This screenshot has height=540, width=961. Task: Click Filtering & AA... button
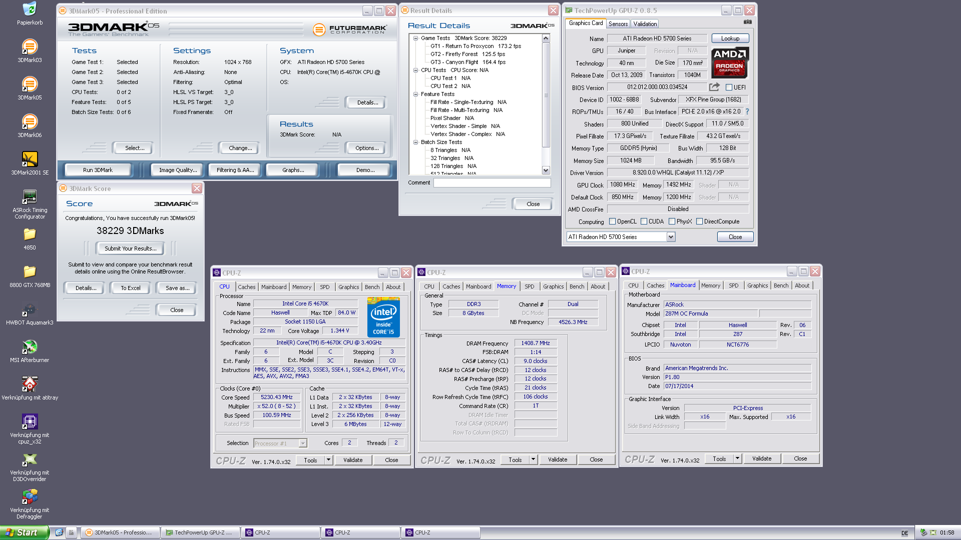click(235, 170)
